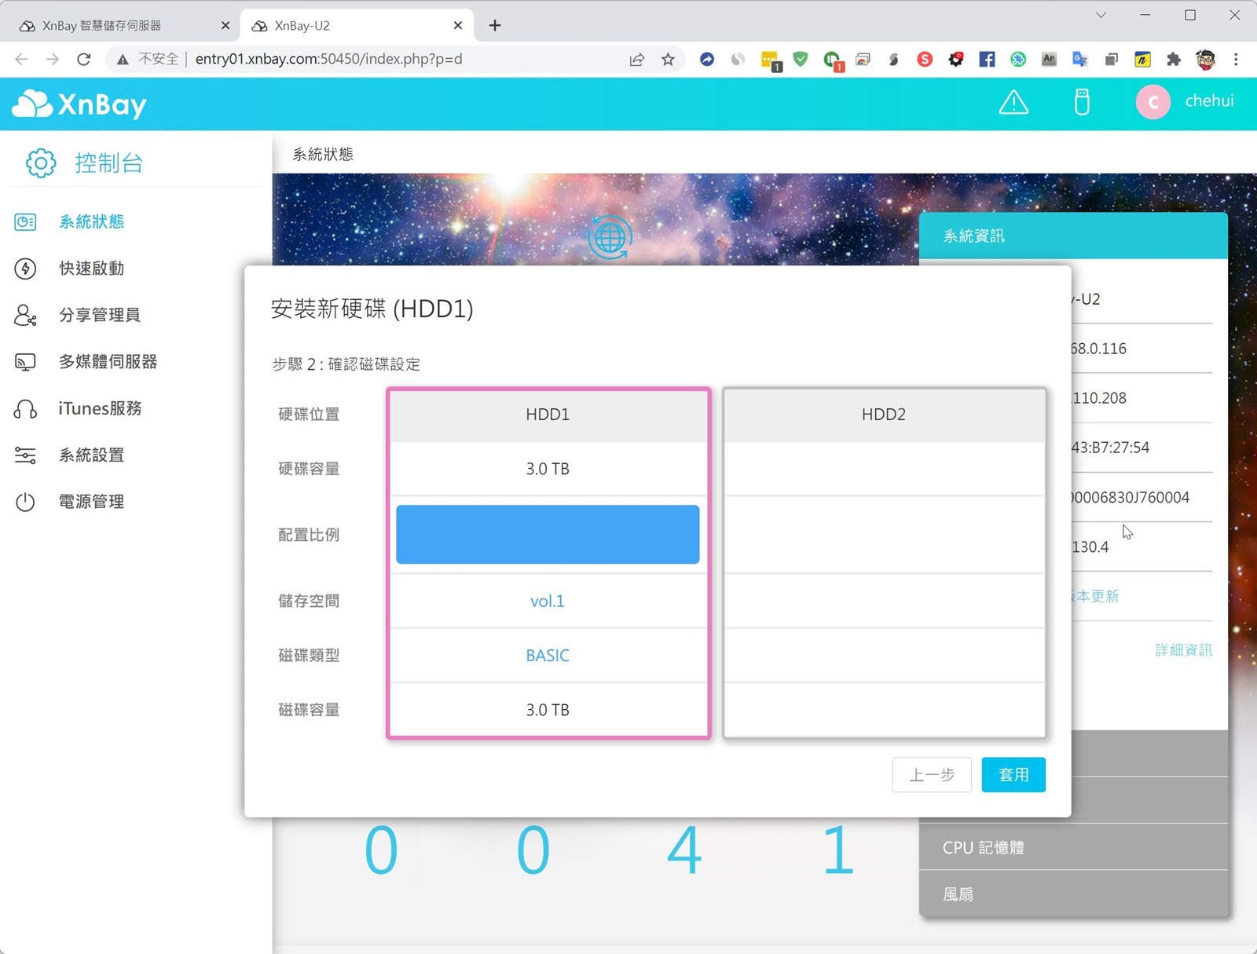
Task: Click the warning alert triangle icon
Action: point(1013,102)
